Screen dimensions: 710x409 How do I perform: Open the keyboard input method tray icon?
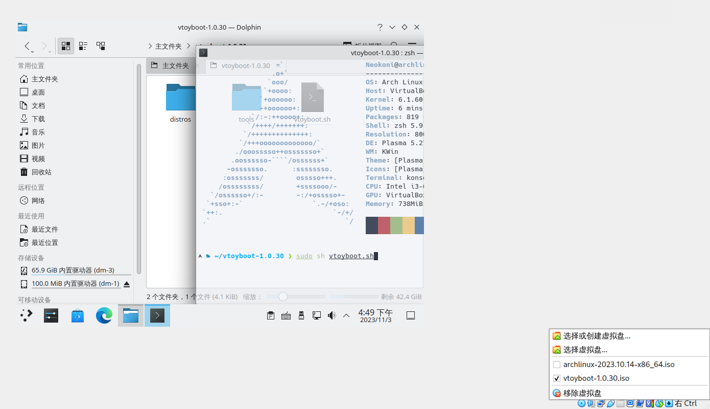coord(286,315)
